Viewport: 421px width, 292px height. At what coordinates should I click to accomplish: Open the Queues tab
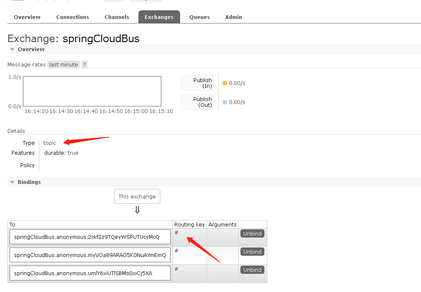click(x=200, y=17)
